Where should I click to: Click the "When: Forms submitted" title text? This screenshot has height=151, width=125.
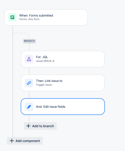pyautogui.click(x=36, y=15)
